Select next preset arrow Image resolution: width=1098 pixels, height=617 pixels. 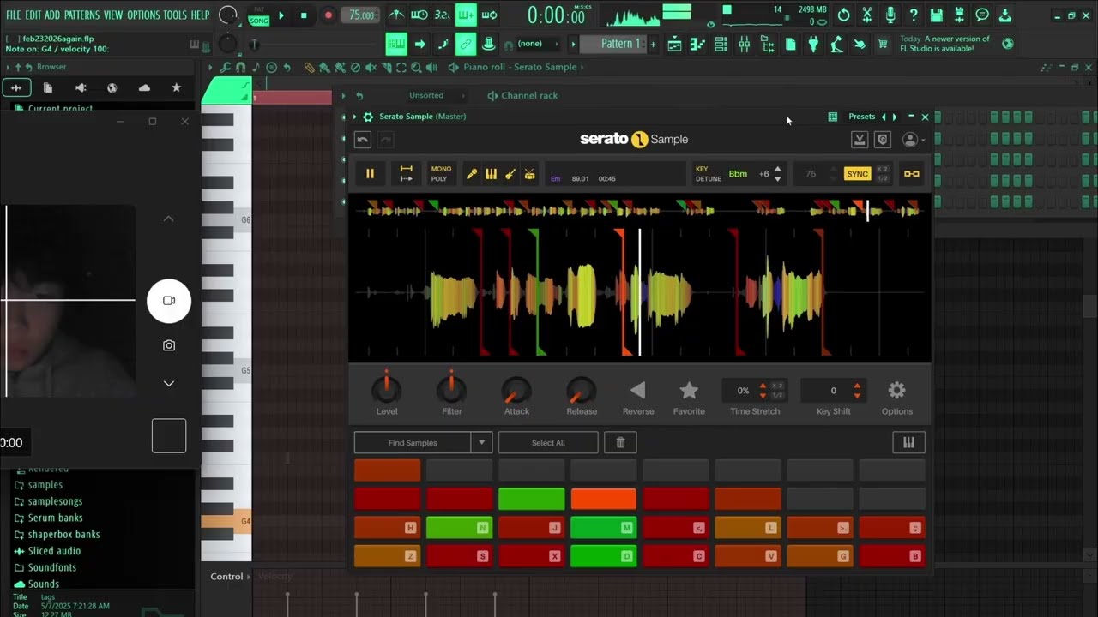coord(895,117)
